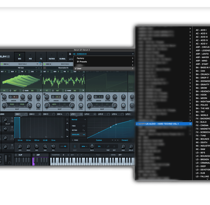Click the envelope magnifier zoom icon
210x205 pixels.
[x=67, y=130]
